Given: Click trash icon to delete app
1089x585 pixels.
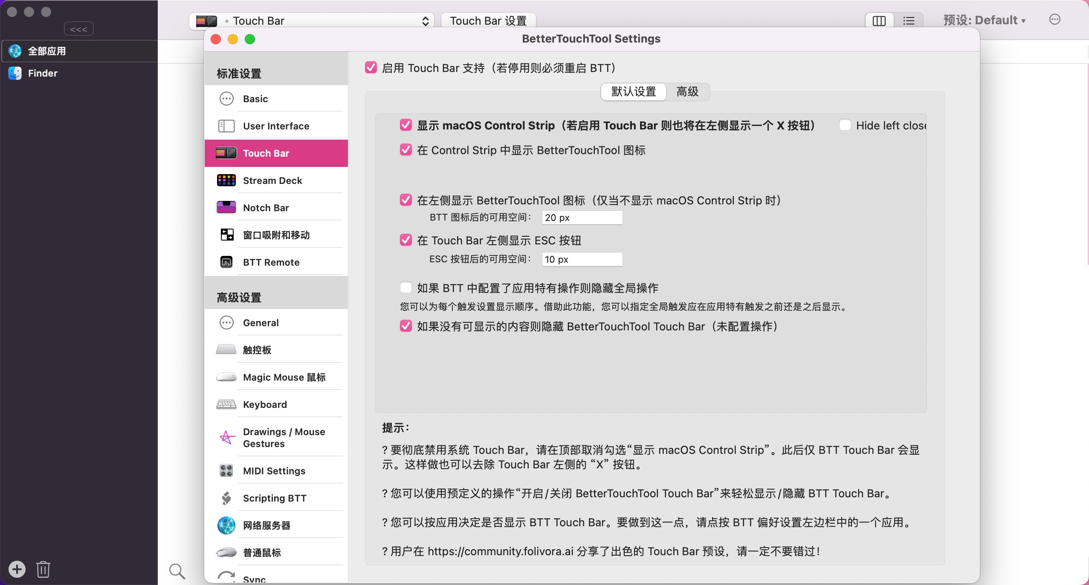Looking at the screenshot, I should [x=43, y=569].
